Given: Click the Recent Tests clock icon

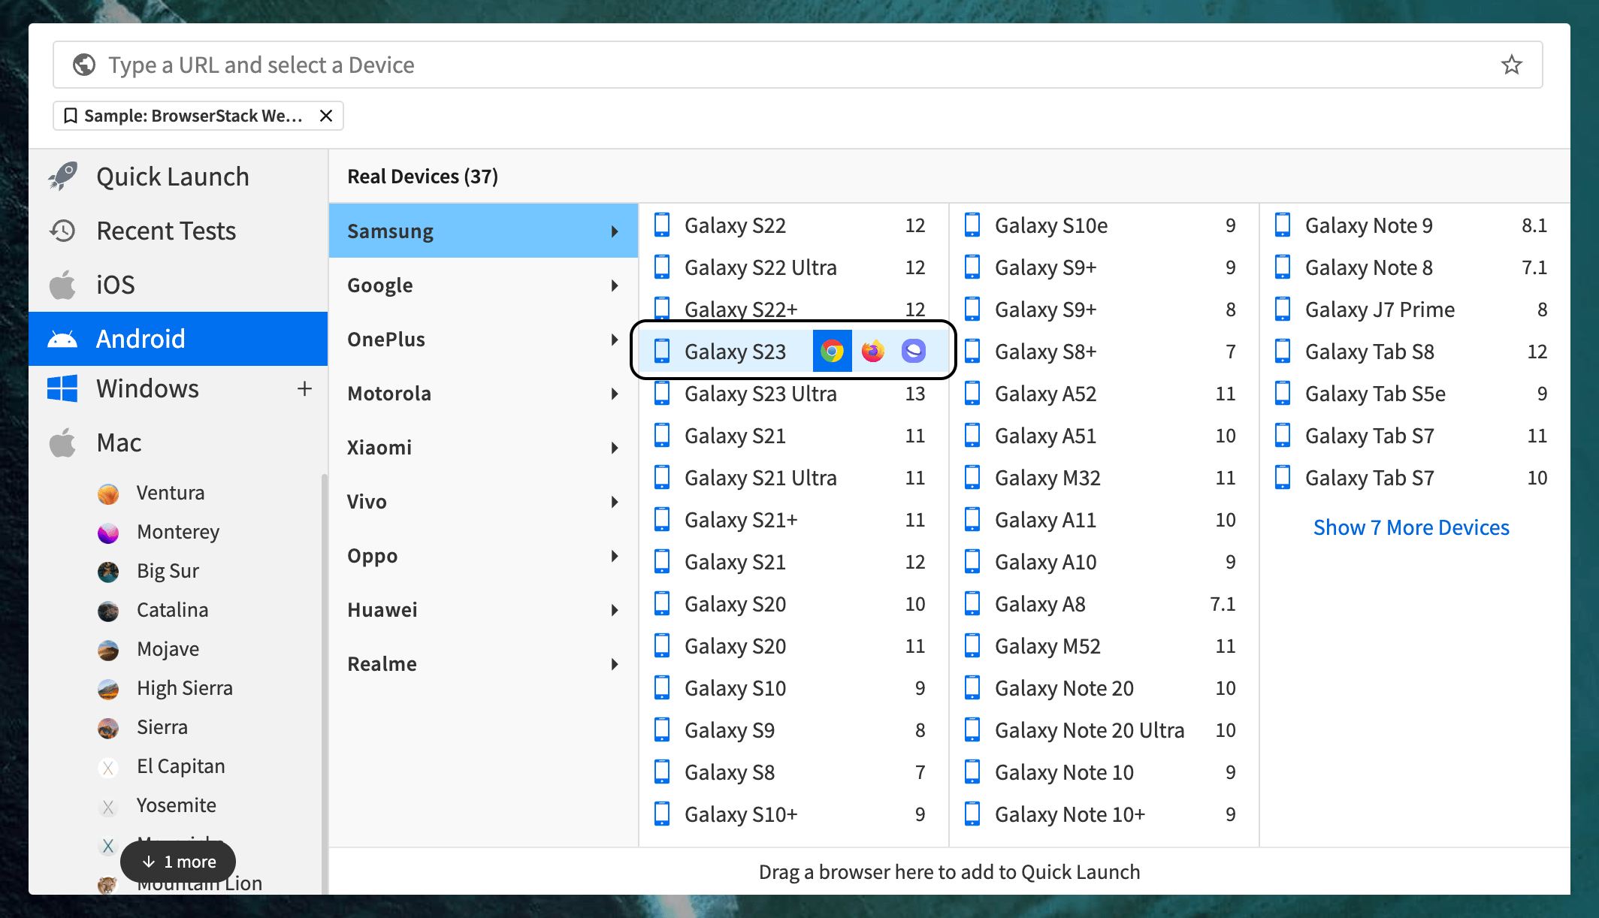Looking at the screenshot, I should click(x=63, y=231).
